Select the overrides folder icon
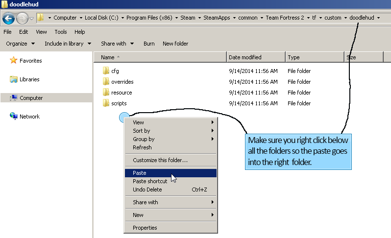This screenshot has height=238, width=391. [106, 82]
